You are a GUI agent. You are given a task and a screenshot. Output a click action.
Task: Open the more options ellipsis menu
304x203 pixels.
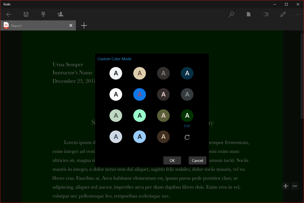[x=298, y=15]
